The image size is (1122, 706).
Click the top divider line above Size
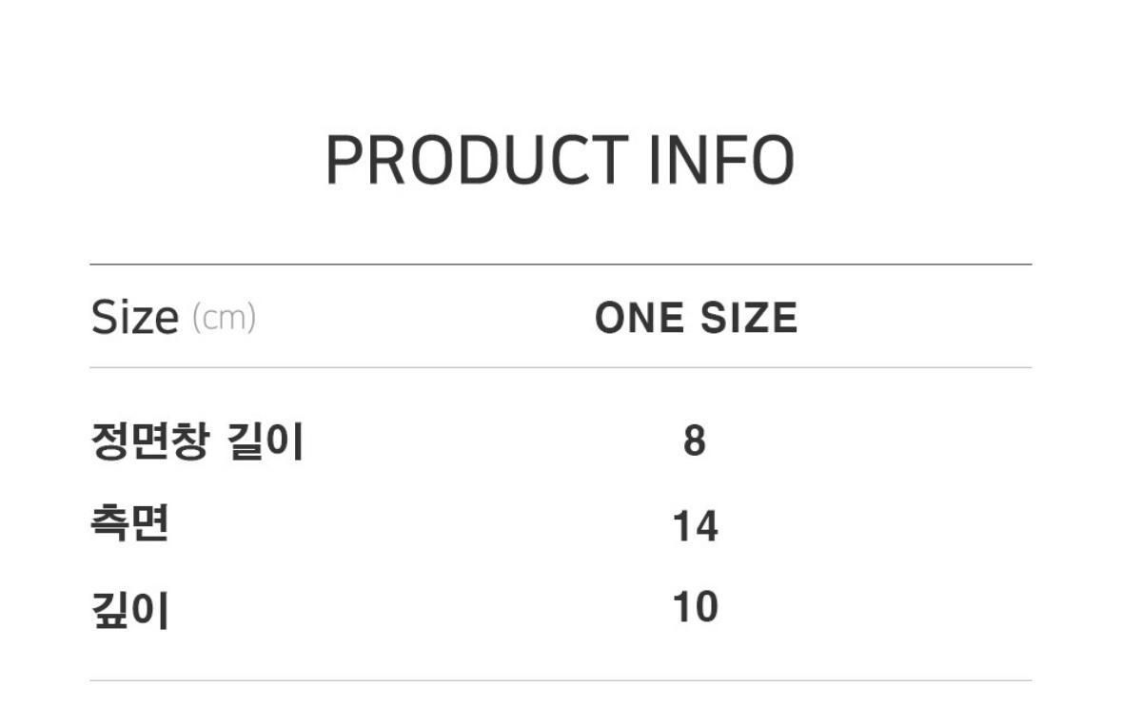coord(561,264)
